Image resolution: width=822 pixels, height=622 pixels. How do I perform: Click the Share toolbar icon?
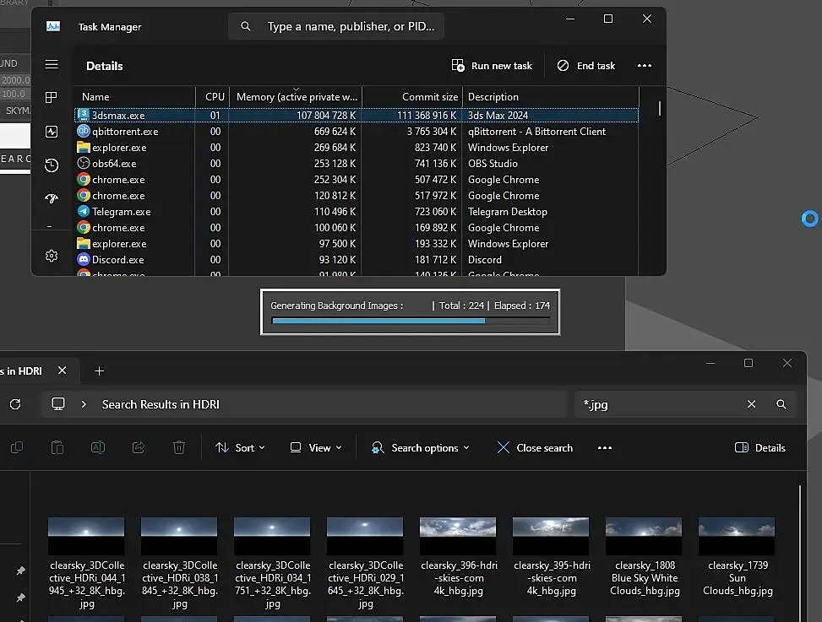point(139,447)
